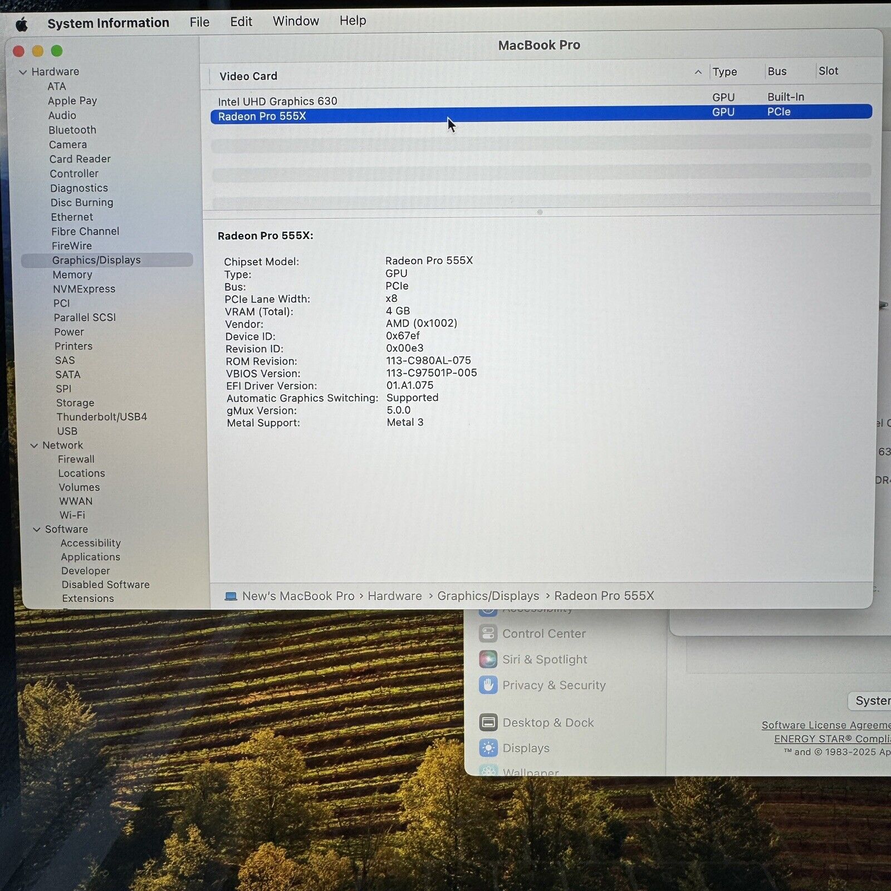
Task: Click the Device ID value 0x67ef
Action: coord(403,336)
